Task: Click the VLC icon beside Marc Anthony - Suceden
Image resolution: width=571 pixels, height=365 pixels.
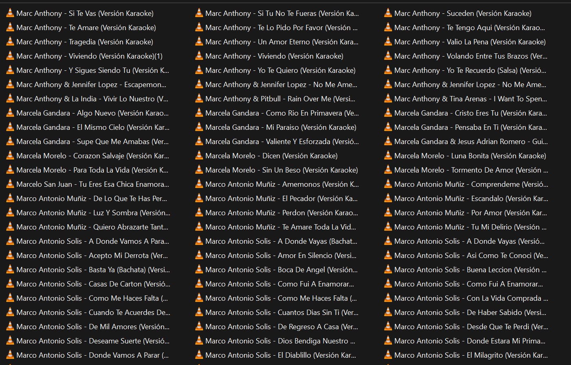Action: pyautogui.click(x=388, y=13)
